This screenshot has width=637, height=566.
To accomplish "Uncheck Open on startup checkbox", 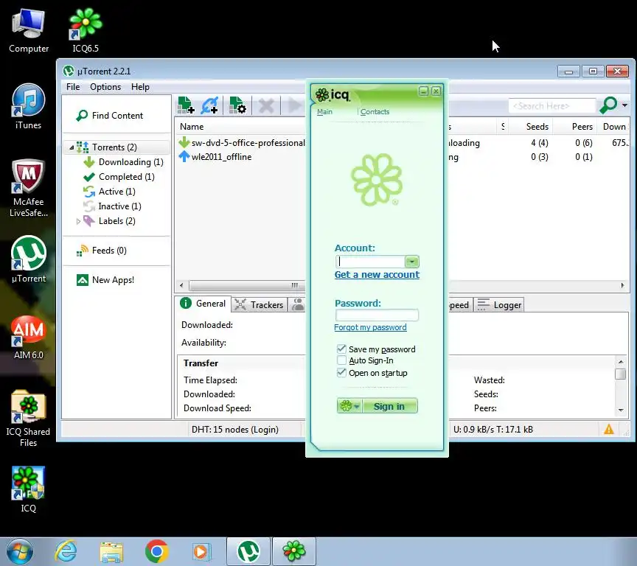I will click(341, 373).
